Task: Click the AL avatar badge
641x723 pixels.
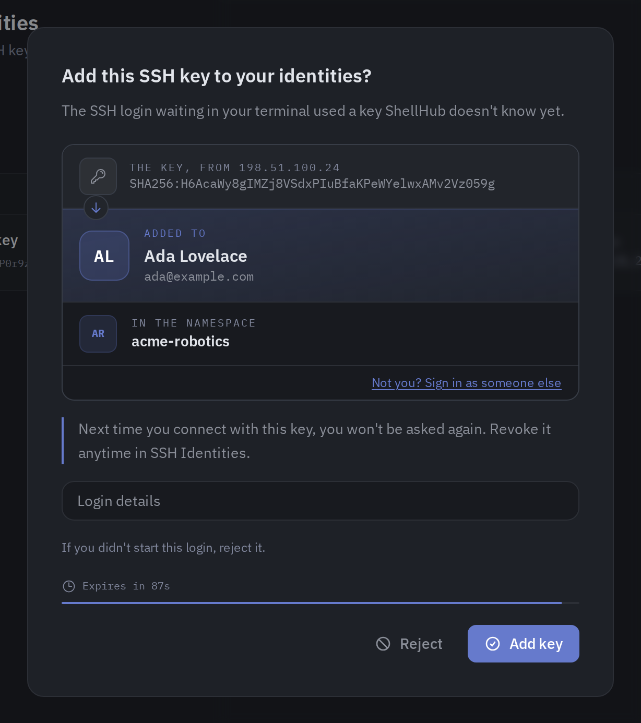Action: tap(104, 256)
